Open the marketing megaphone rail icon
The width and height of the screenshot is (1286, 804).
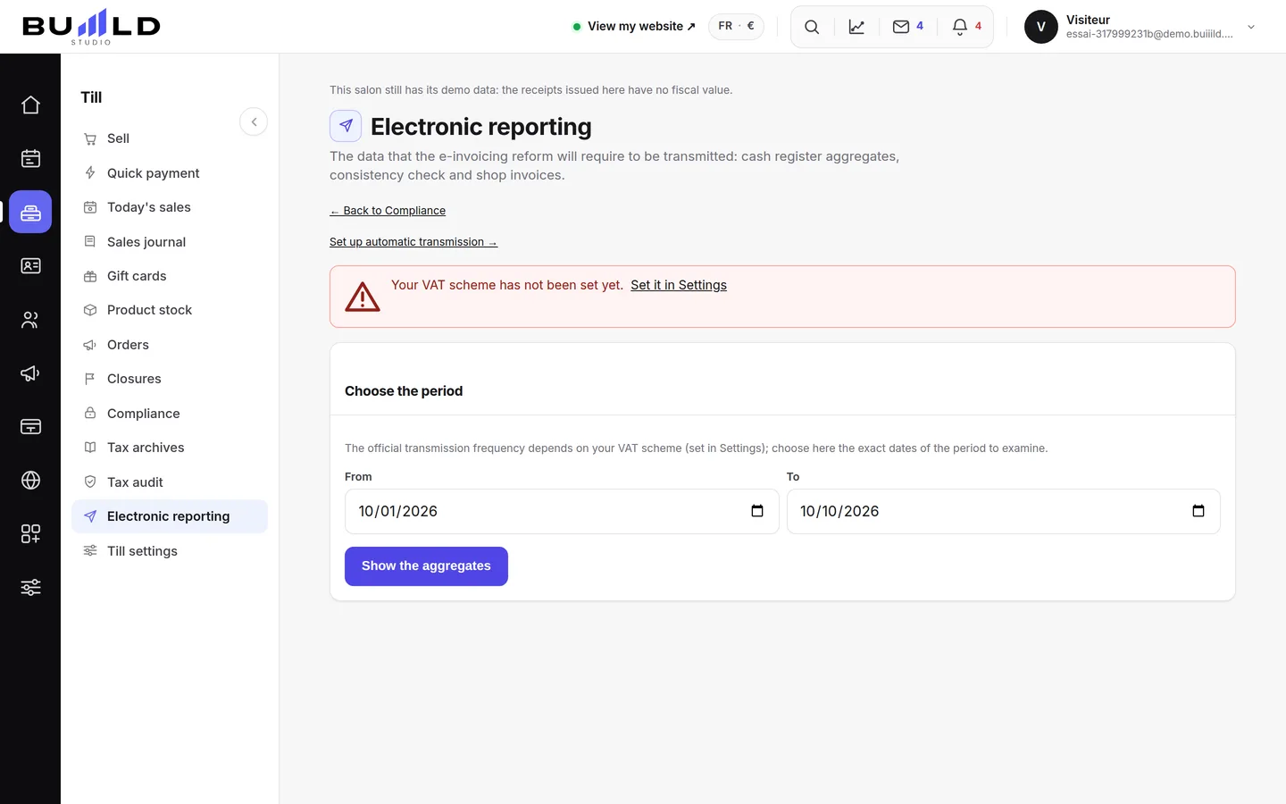pos(30,373)
